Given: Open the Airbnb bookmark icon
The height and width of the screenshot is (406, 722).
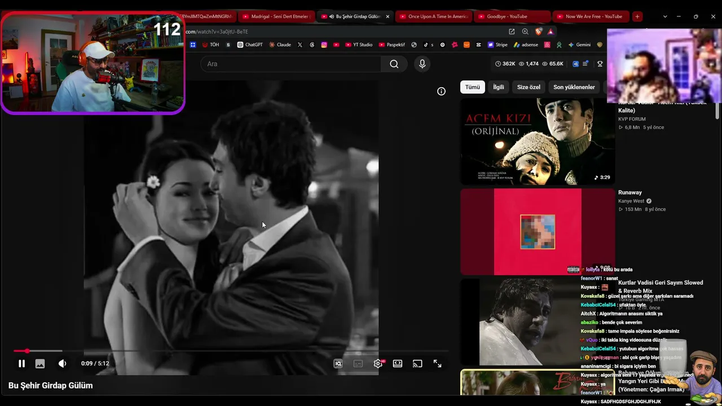Looking at the screenshot, I should [547, 45].
